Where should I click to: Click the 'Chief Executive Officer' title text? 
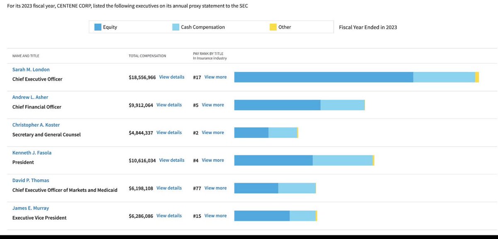(x=37, y=79)
